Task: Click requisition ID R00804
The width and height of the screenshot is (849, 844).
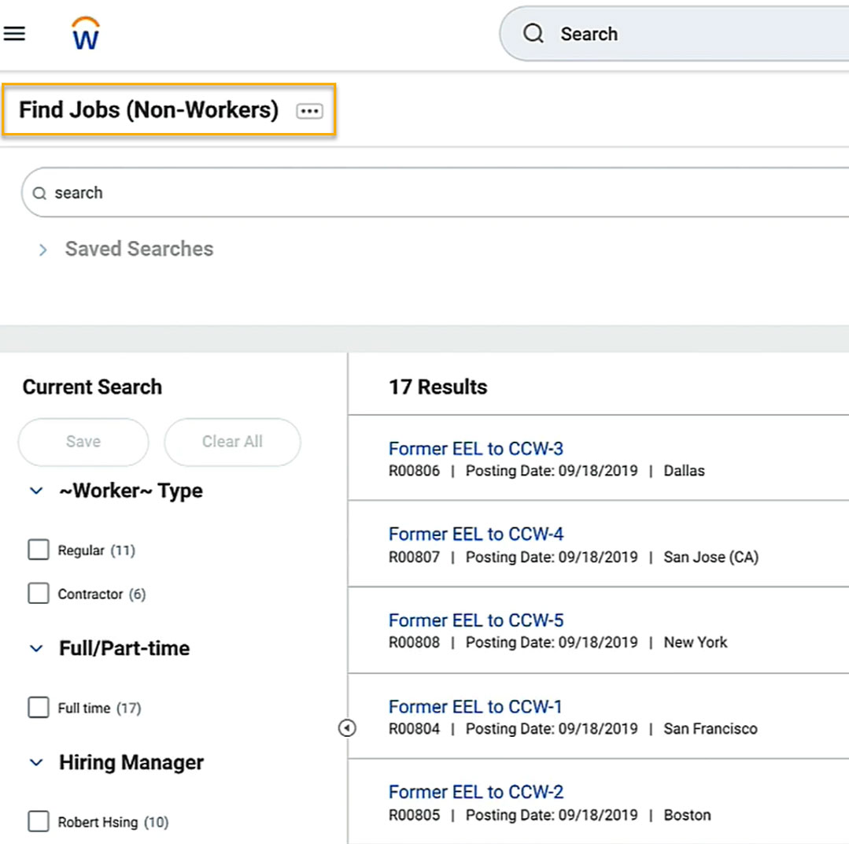Action: coord(414,728)
